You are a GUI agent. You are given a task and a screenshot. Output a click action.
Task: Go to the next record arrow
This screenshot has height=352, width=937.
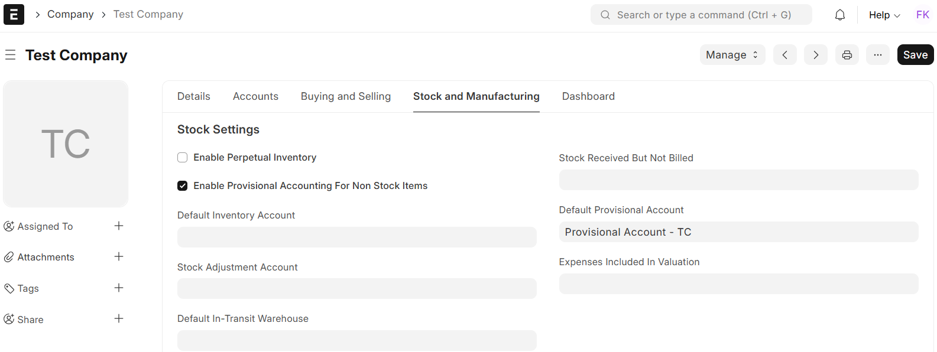click(x=815, y=55)
